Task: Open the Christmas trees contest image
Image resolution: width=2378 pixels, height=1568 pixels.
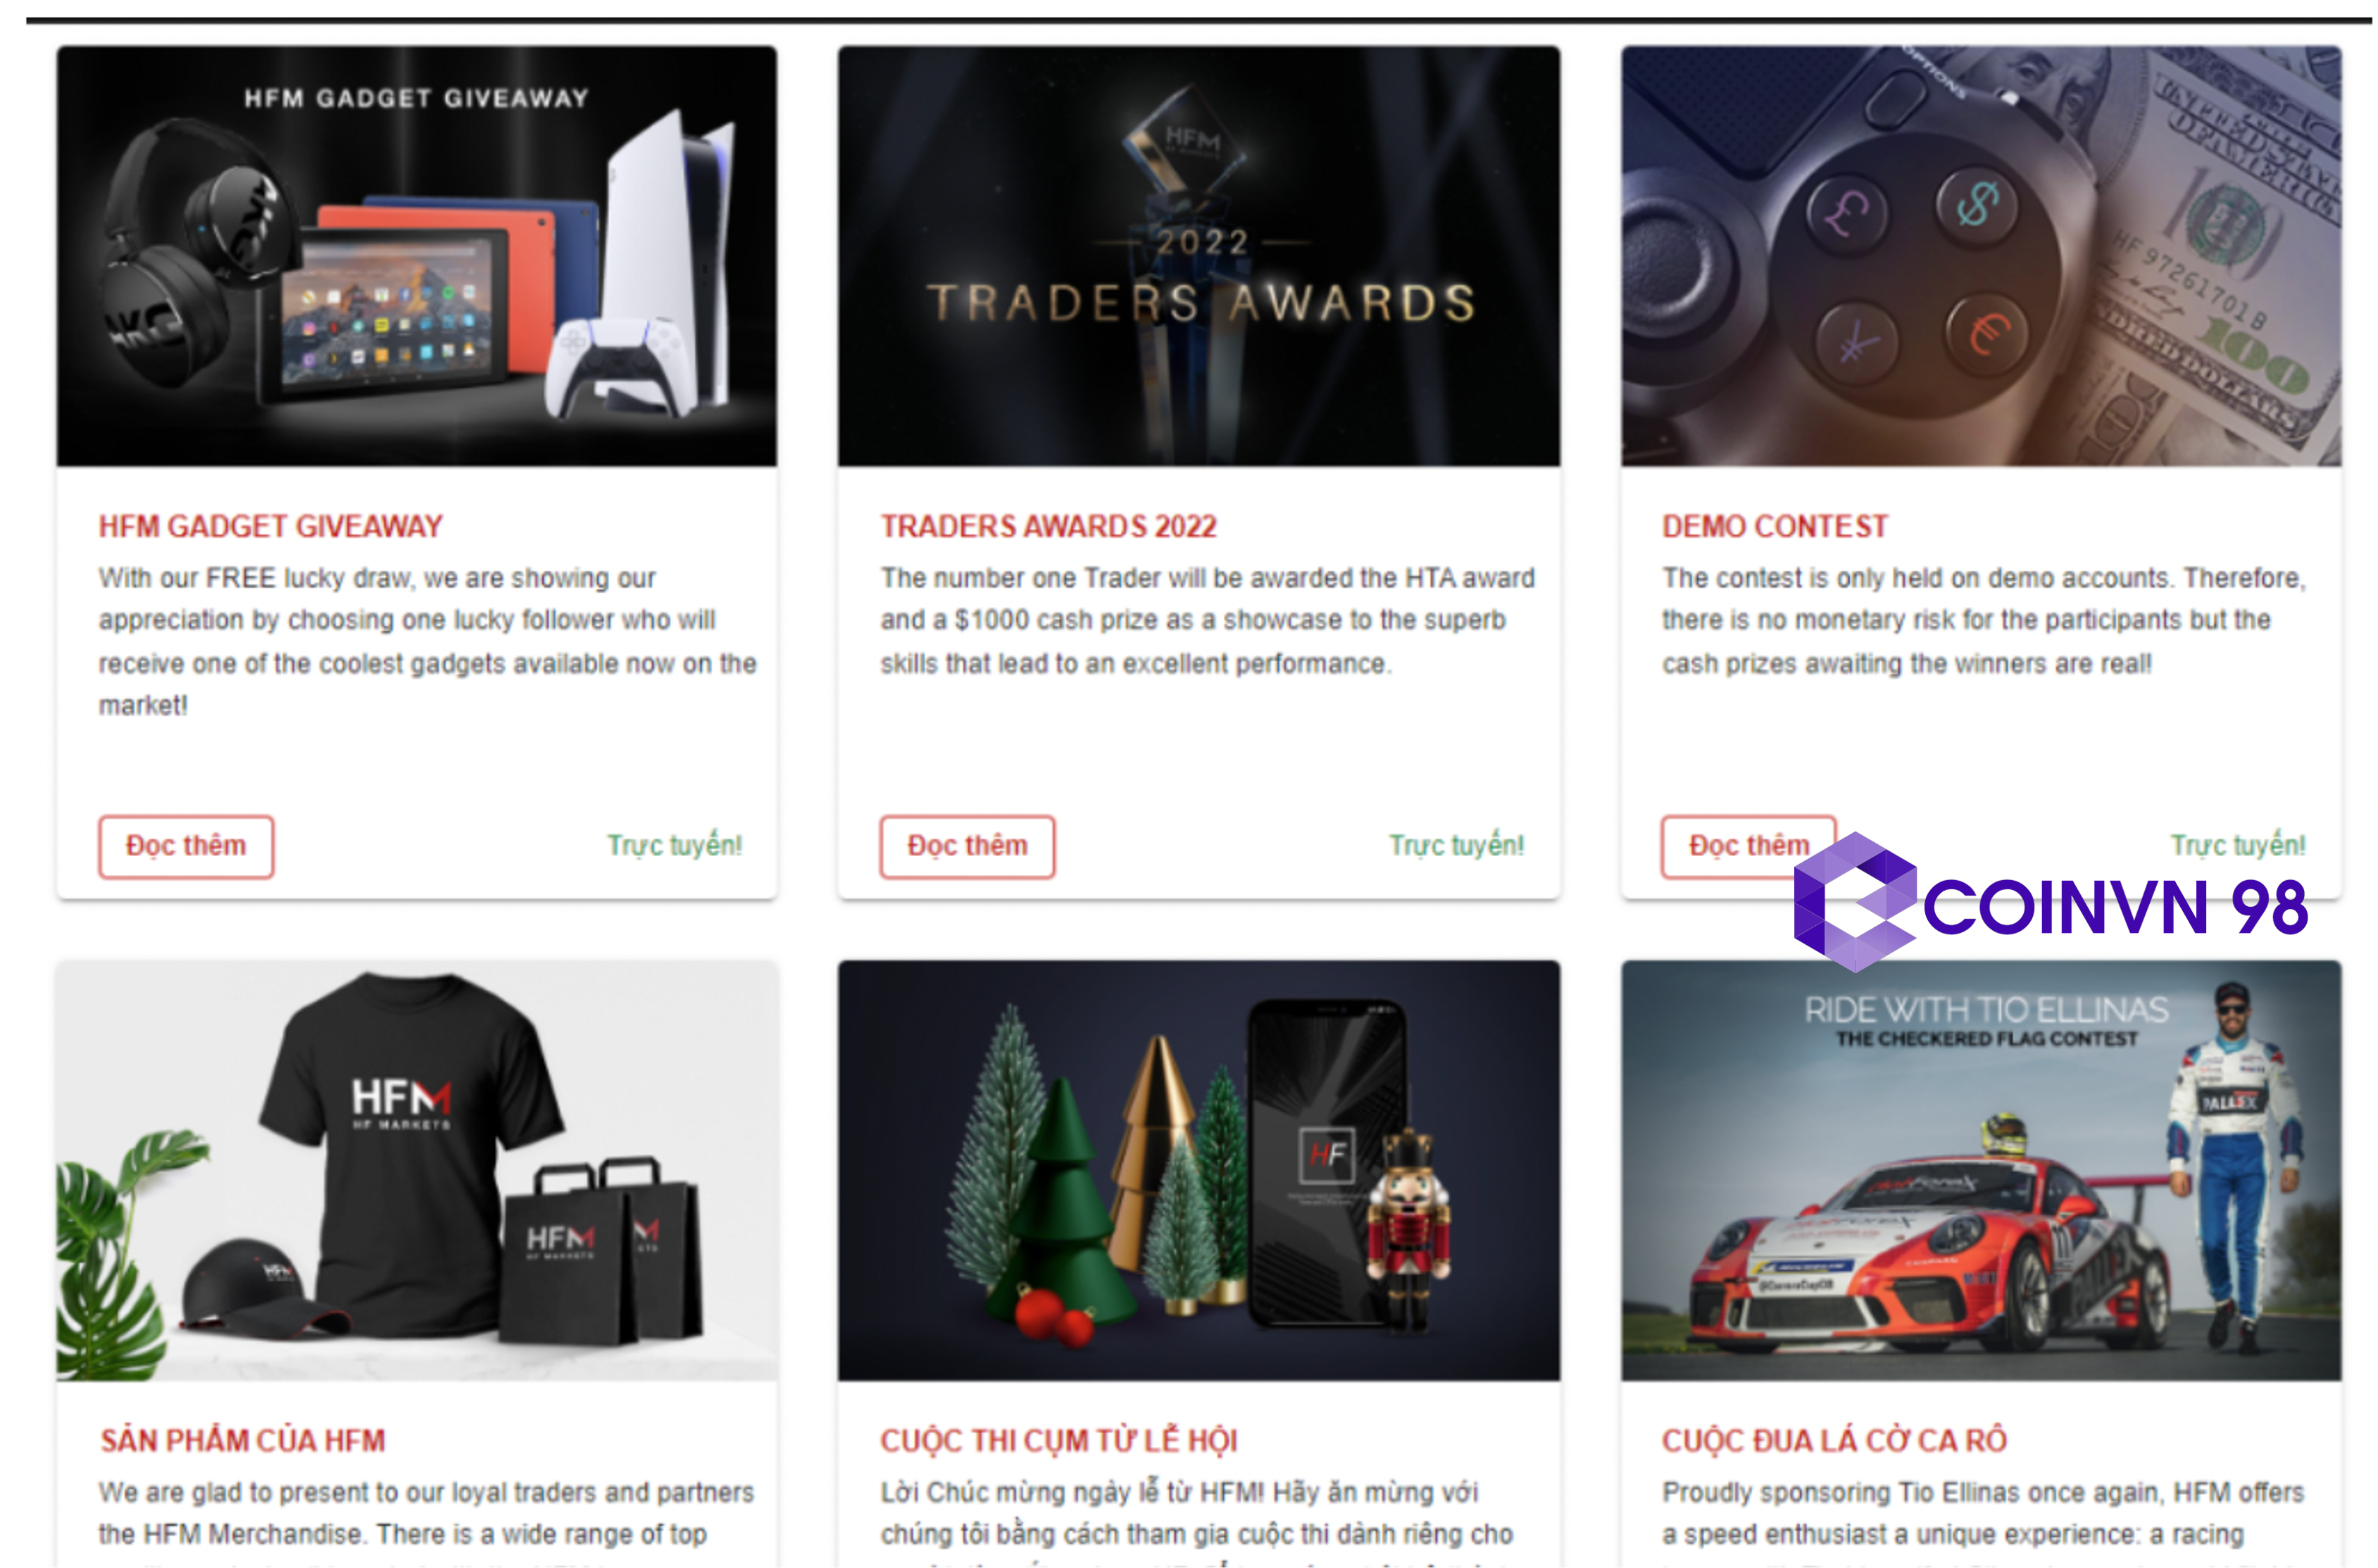Action: coord(1198,1170)
